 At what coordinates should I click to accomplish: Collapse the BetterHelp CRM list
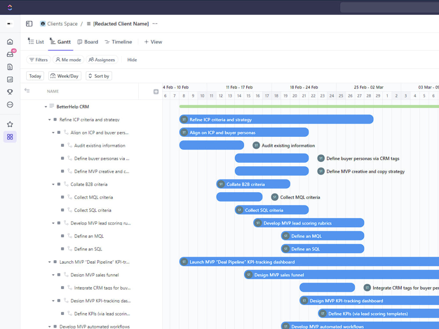coord(46,107)
